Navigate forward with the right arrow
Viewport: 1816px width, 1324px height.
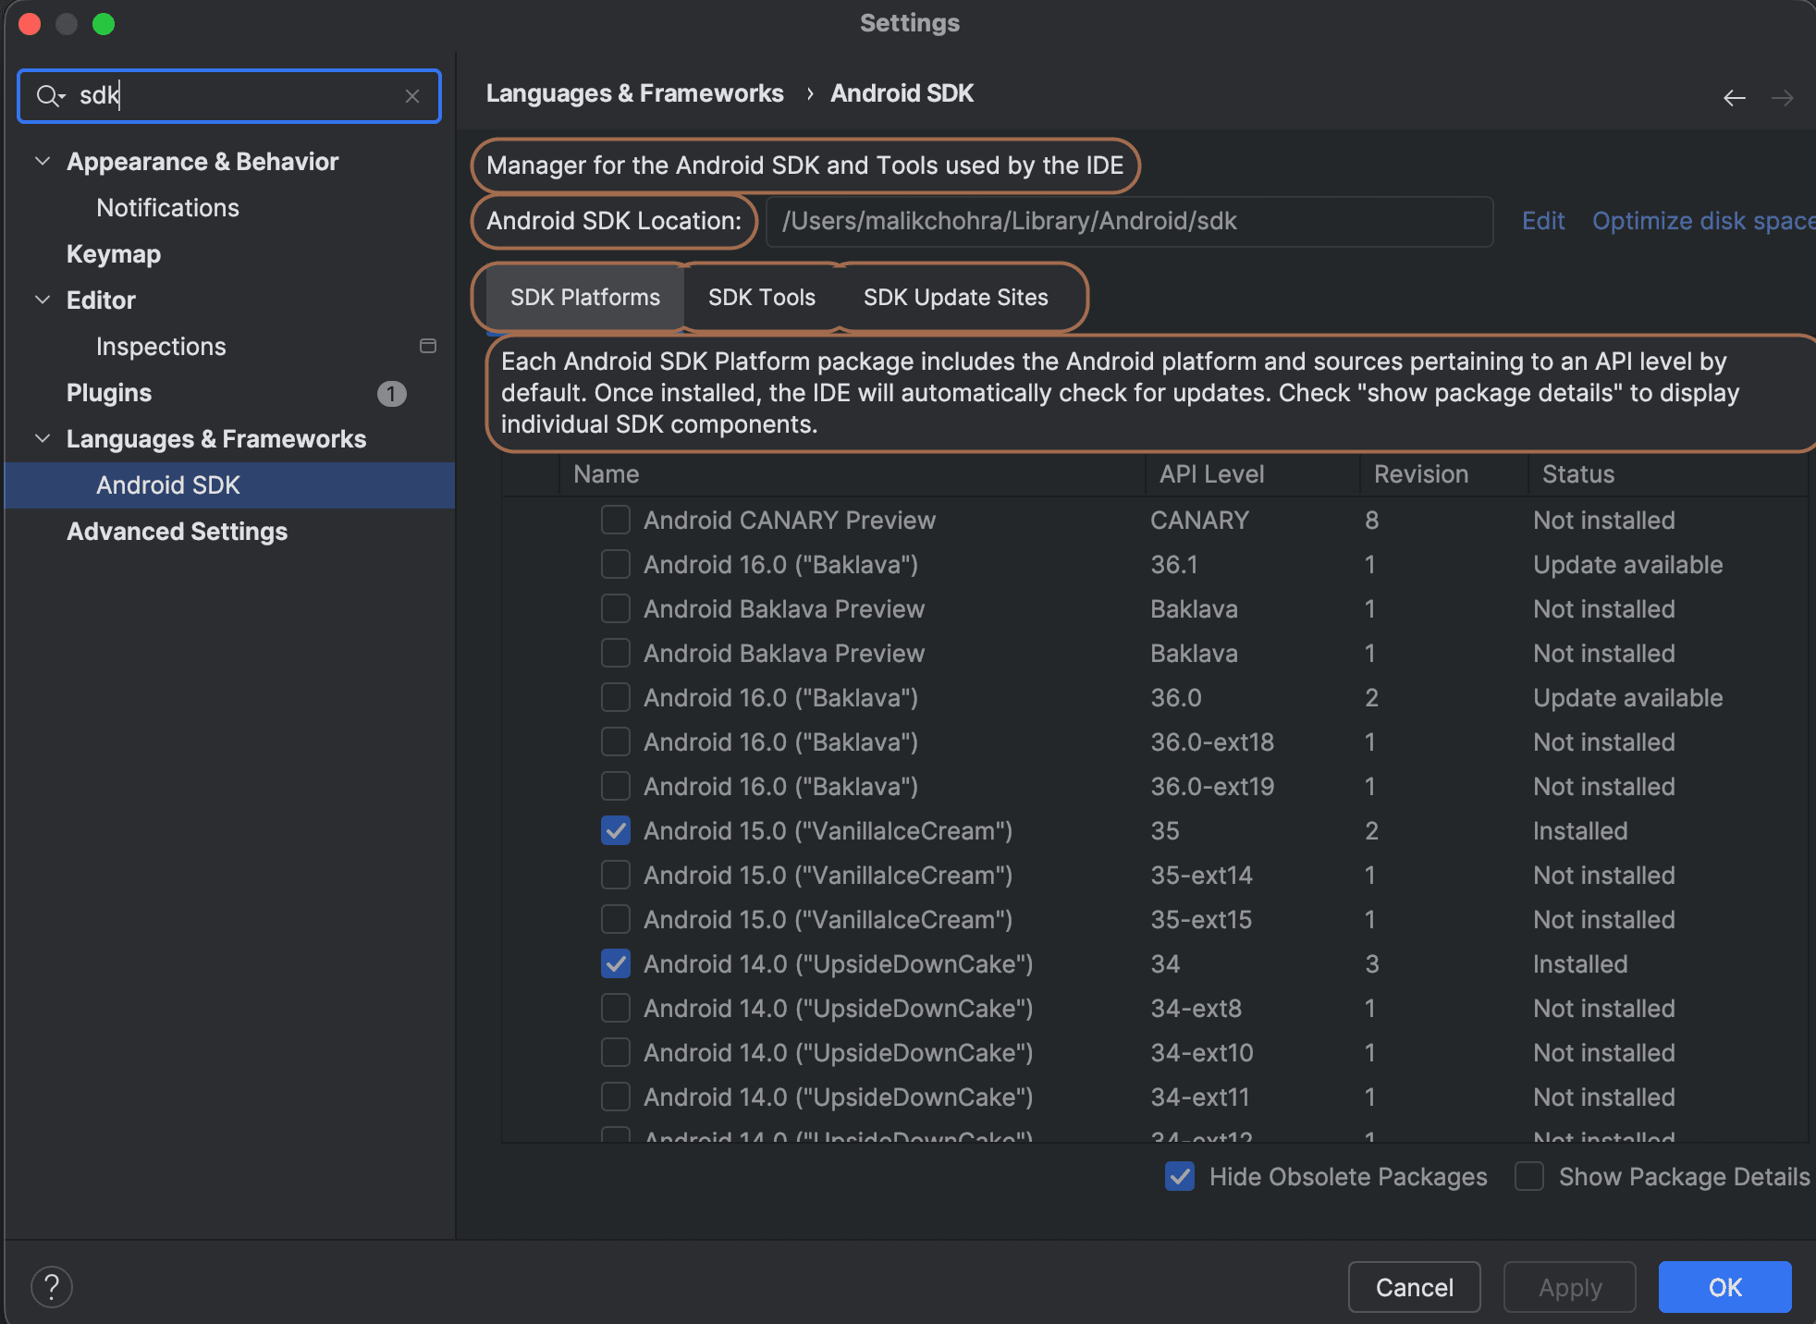tap(1783, 97)
